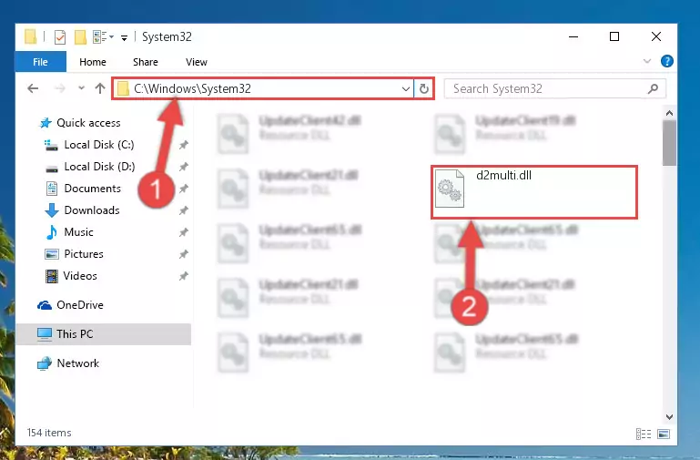Open Local Disk (C:) in sidebar
The height and width of the screenshot is (460, 700).
click(98, 145)
